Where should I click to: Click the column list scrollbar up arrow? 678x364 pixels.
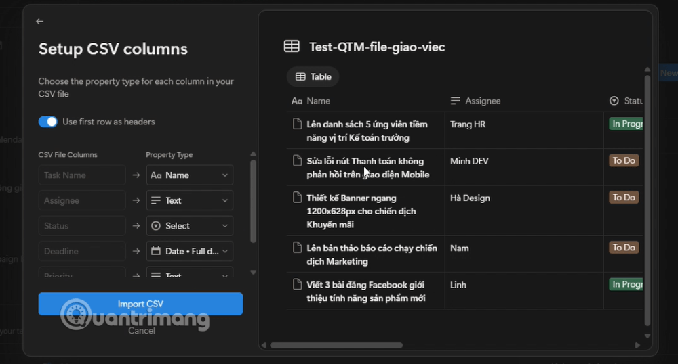254,154
